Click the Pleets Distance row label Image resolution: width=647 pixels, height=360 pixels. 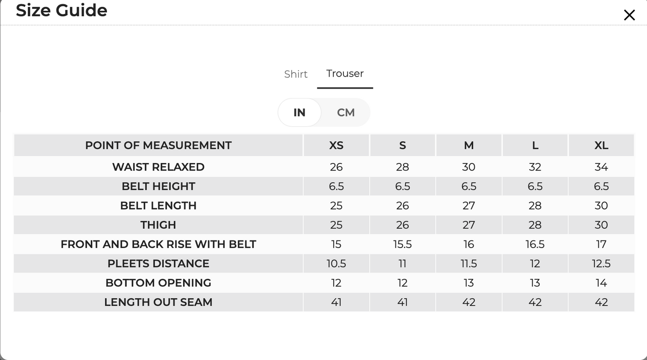(x=159, y=263)
